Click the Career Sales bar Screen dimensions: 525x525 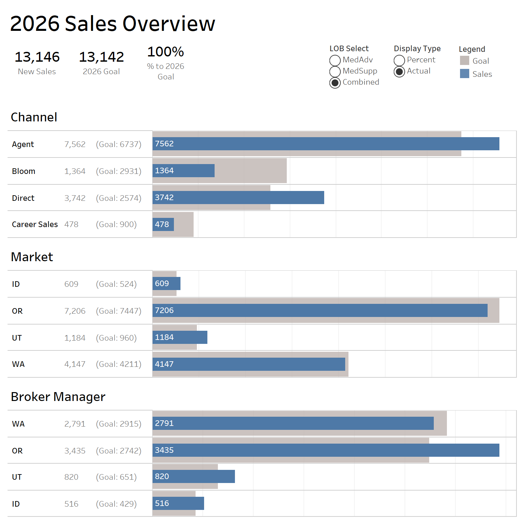(x=162, y=224)
